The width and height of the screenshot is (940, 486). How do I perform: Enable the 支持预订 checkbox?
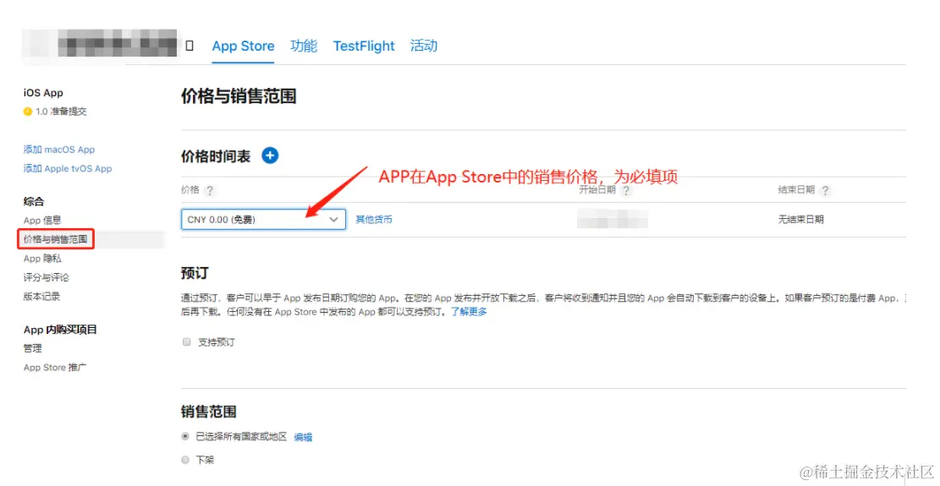coord(186,342)
